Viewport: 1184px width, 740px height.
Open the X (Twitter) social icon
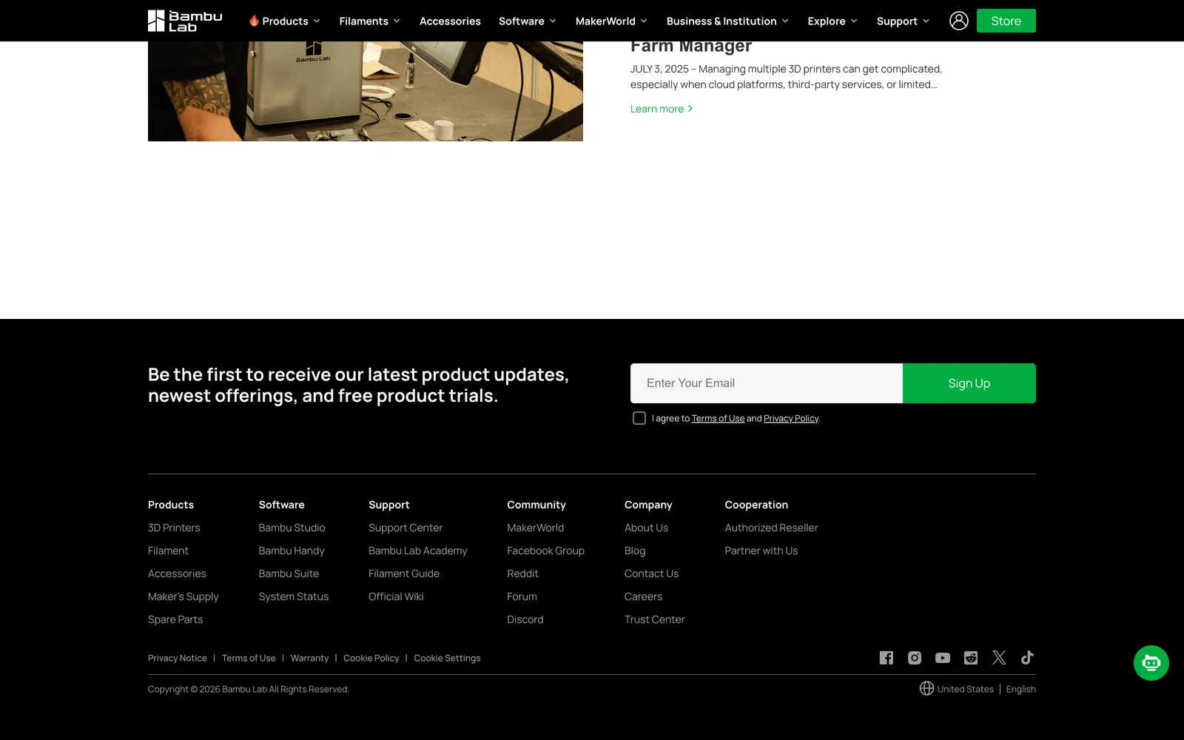point(999,658)
